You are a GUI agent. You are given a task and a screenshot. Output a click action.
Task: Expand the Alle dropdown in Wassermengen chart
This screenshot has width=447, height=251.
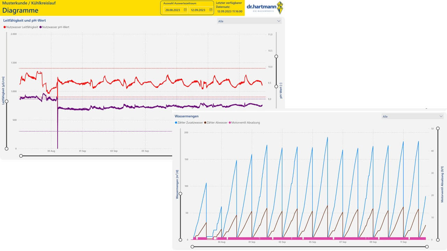point(412,116)
